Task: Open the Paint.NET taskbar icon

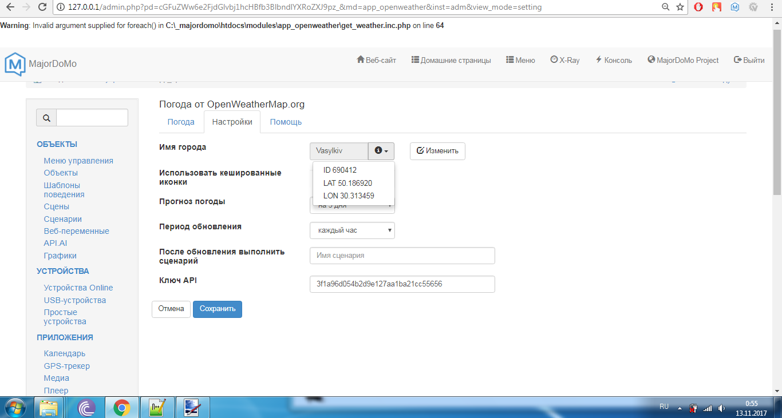Action: (192, 408)
